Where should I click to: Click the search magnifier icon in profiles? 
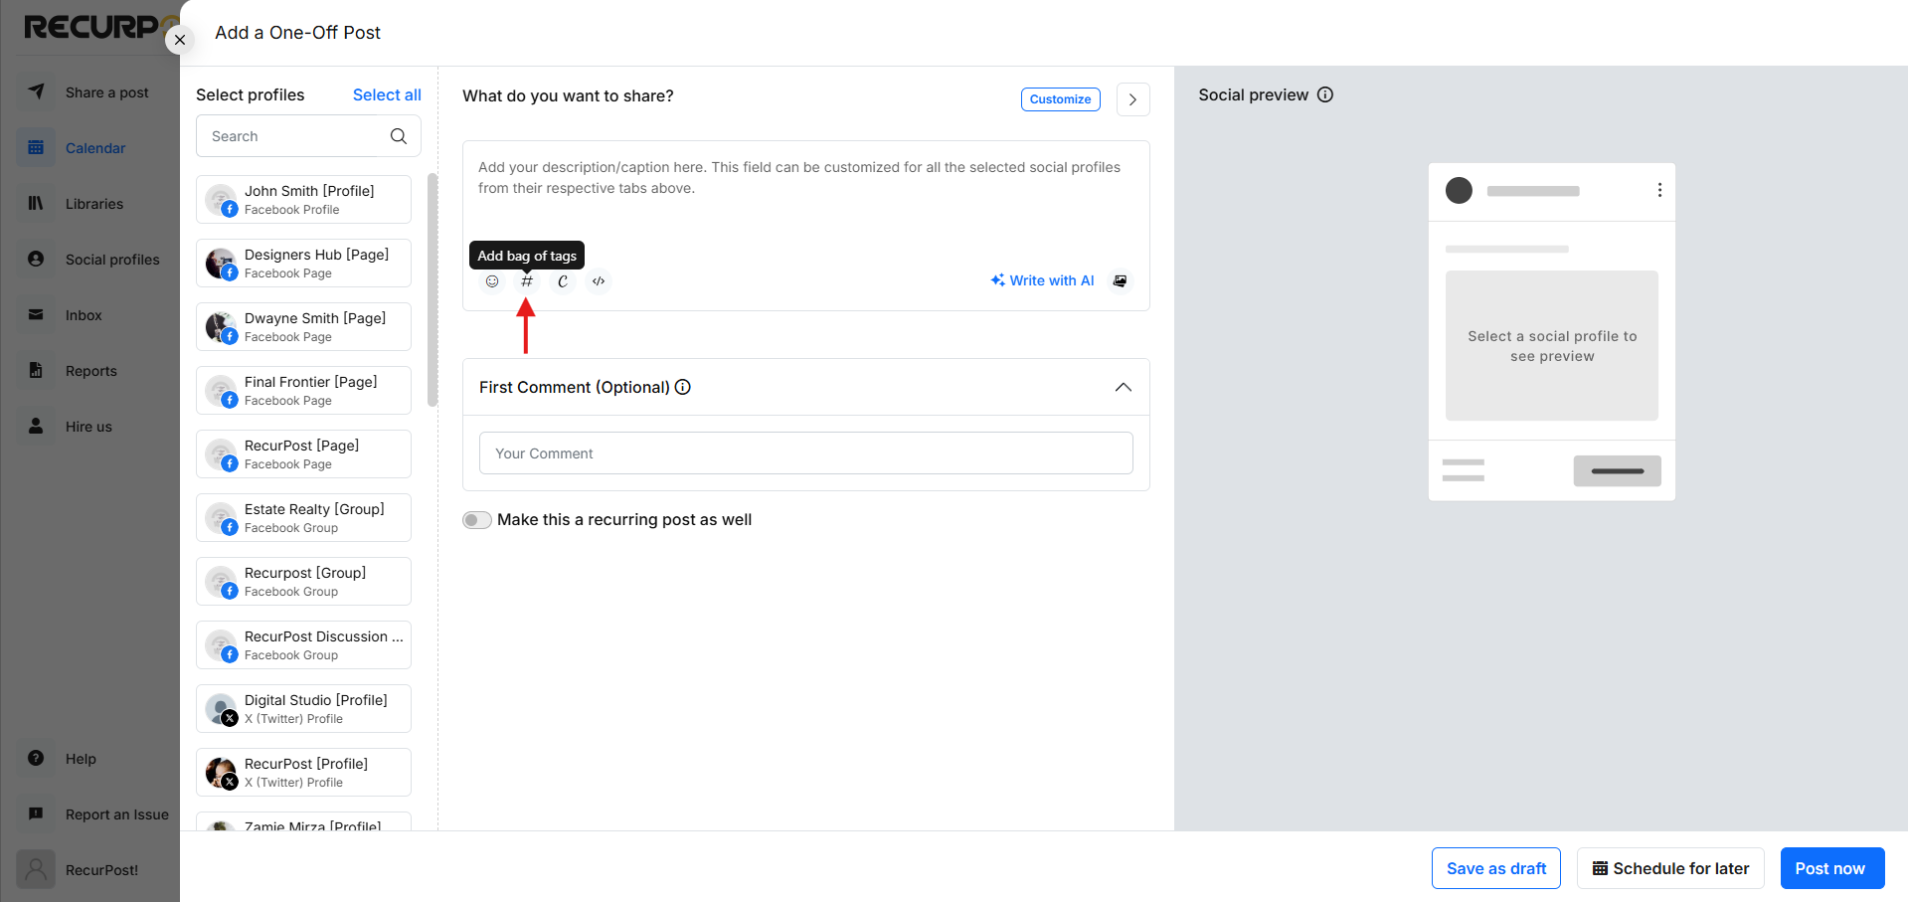click(x=399, y=136)
